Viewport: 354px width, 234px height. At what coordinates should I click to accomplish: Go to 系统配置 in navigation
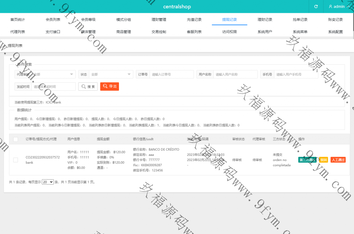pos(335,32)
